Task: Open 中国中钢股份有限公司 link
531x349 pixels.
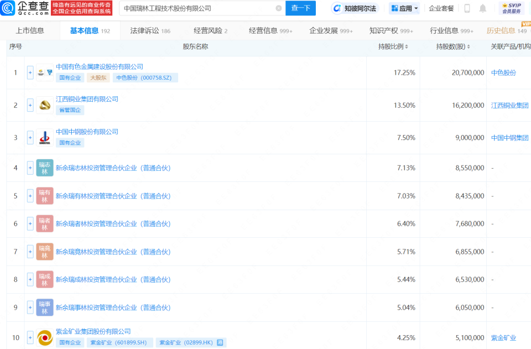Action: point(87,132)
